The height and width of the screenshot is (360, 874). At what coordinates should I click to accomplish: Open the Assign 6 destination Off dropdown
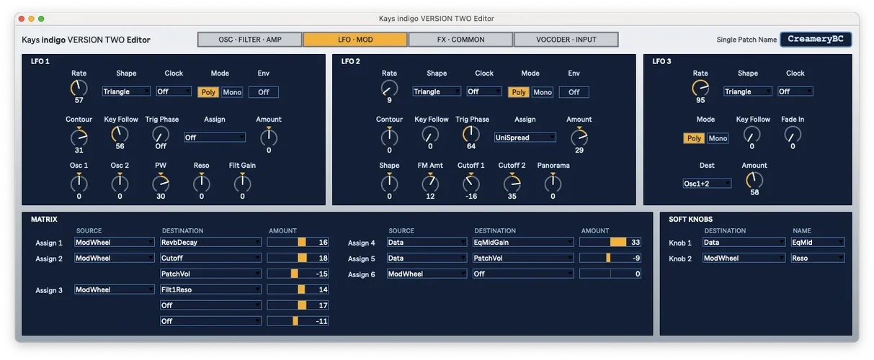523,274
